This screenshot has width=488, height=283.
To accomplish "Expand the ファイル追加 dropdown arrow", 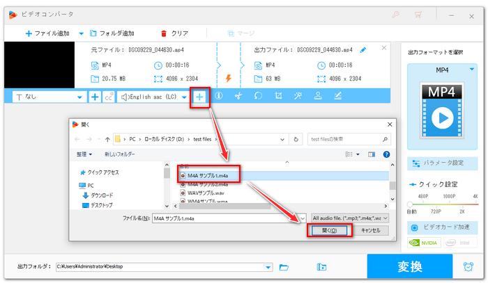I will pos(82,33).
